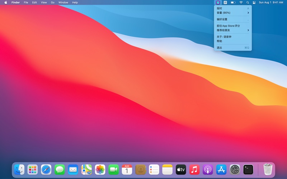This screenshot has height=179, width=287.
Task: Select 报时 from the menu
Action: pyautogui.click(x=232, y=8)
